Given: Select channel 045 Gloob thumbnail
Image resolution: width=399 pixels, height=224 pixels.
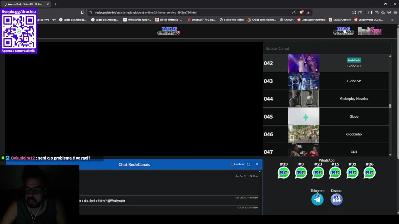Looking at the screenshot, I should (304, 116).
